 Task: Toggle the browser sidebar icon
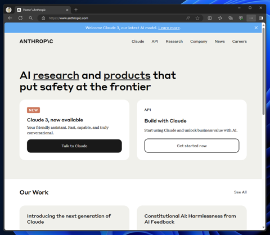tap(261, 18)
